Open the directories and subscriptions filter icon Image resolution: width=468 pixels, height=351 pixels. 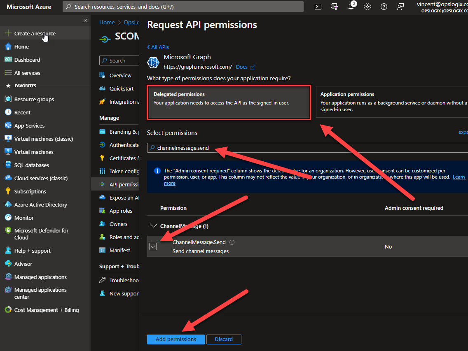point(335,7)
